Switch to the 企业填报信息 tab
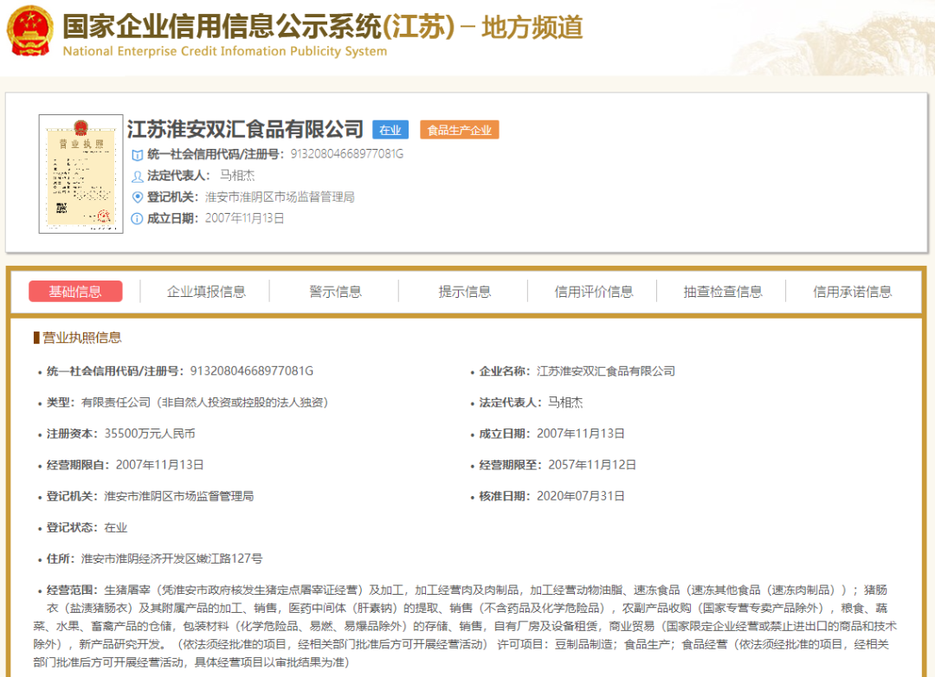Screen dimensions: 935x677 tap(206, 292)
